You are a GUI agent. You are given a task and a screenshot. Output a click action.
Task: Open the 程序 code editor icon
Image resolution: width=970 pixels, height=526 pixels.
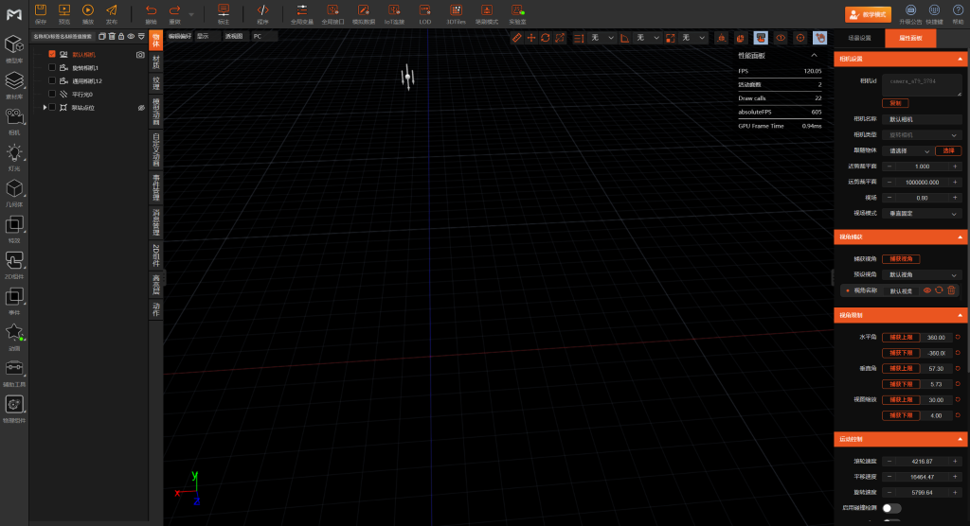[262, 9]
